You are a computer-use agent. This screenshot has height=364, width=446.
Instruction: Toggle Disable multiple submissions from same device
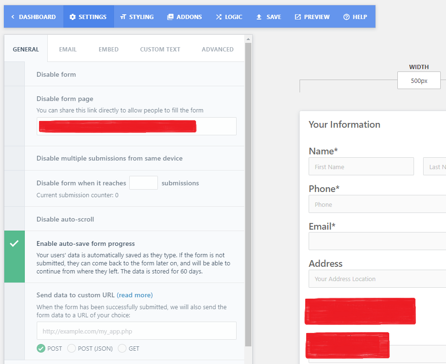coord(14,158)
